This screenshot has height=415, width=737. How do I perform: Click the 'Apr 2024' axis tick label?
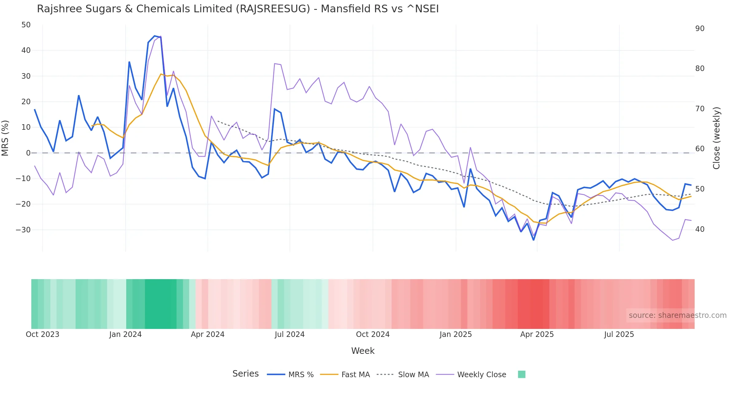pyautogui.click(x=208, y=334)
